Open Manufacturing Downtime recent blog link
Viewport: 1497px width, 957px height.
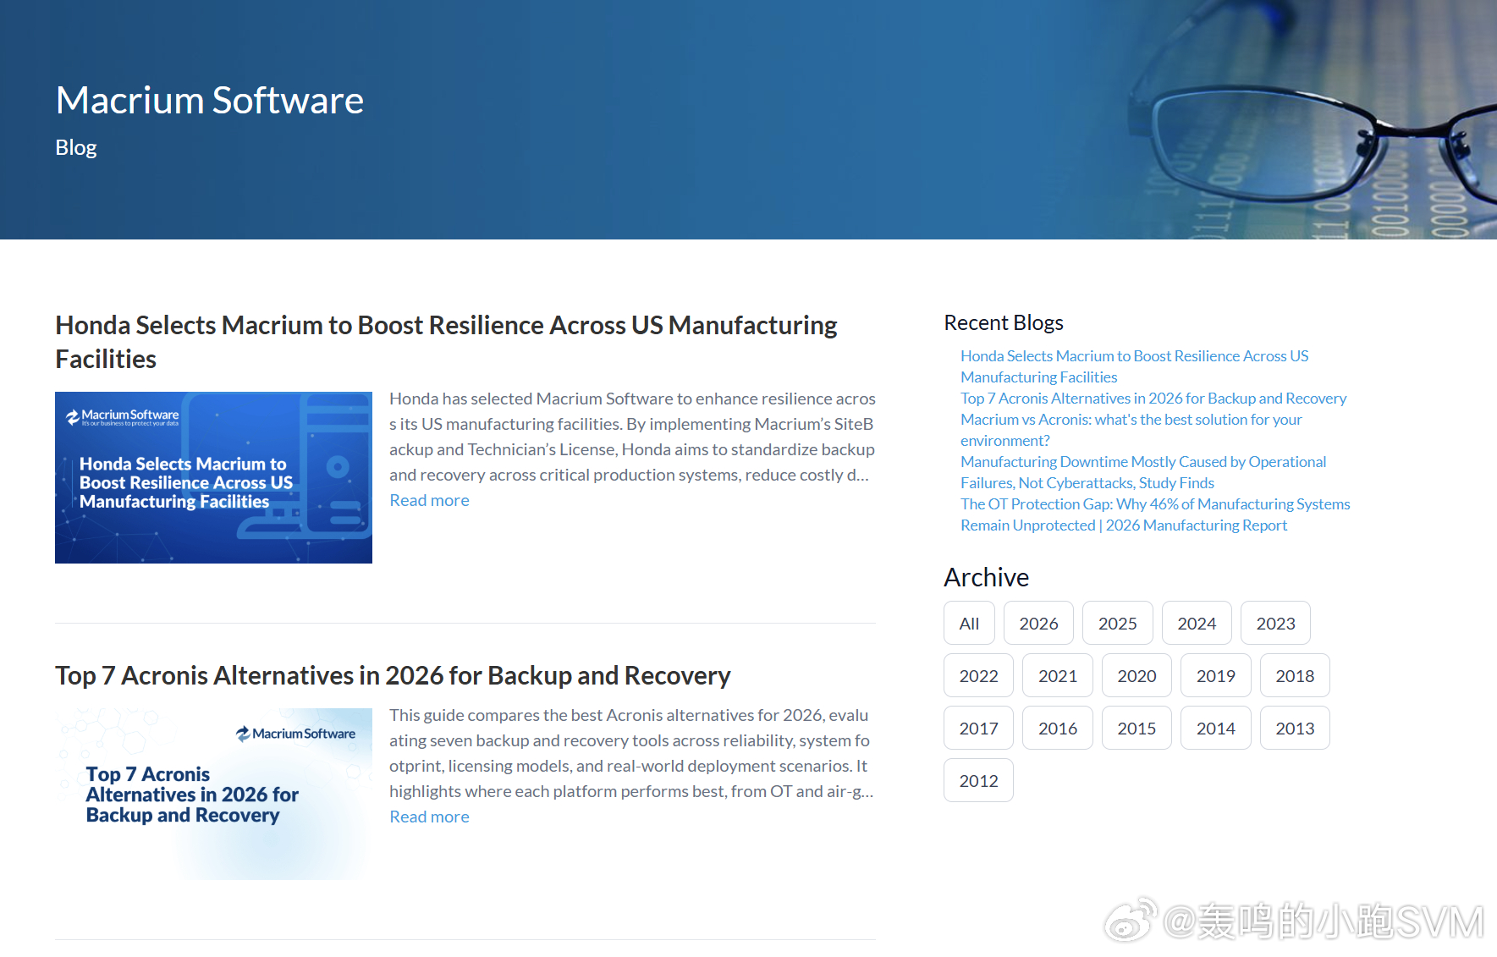point(1143,472)
